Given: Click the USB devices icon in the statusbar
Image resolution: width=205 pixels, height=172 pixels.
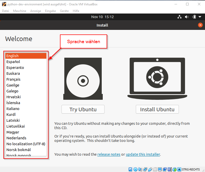Looking at the screenshot, I should (150, 169).
